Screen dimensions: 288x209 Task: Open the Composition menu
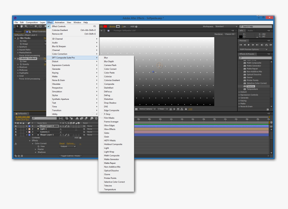click(32, 22)
